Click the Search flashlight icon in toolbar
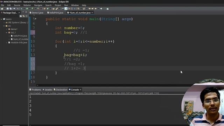 (57, 9)
